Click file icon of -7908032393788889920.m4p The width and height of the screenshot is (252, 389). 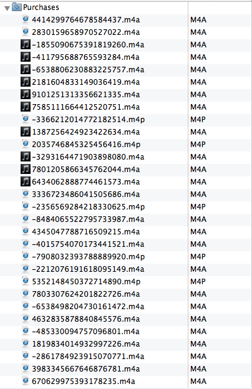point(26,256)
